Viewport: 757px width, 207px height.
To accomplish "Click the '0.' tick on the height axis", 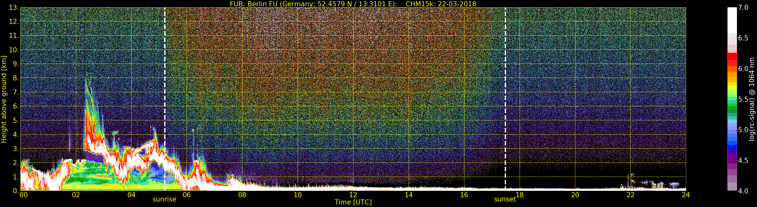I will click(x=16, y=191).
